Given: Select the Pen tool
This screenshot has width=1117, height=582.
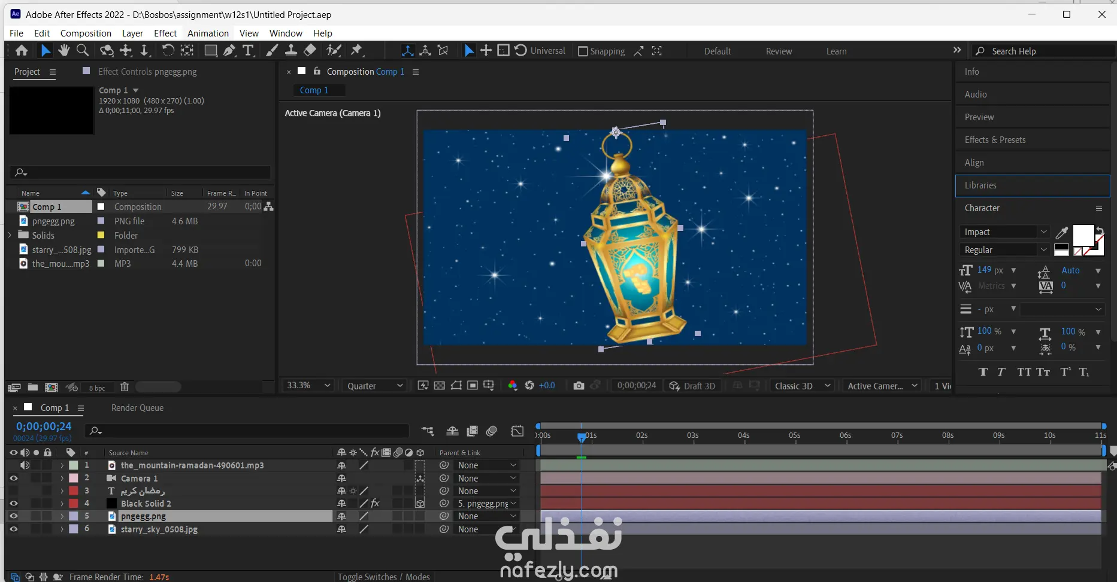Looking at the screenshot, I should [229, 51].
